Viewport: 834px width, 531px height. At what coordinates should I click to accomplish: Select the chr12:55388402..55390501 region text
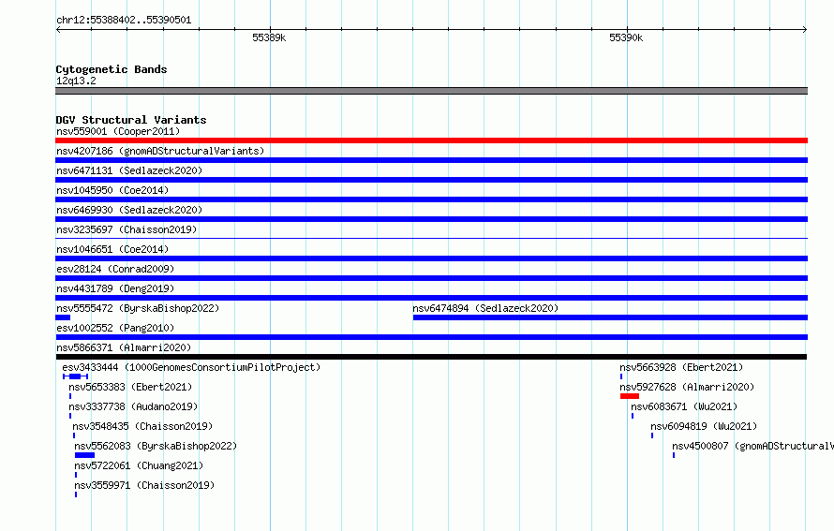tap(124, 20)
